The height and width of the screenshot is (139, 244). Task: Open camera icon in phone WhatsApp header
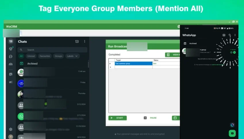pos(224,35)
